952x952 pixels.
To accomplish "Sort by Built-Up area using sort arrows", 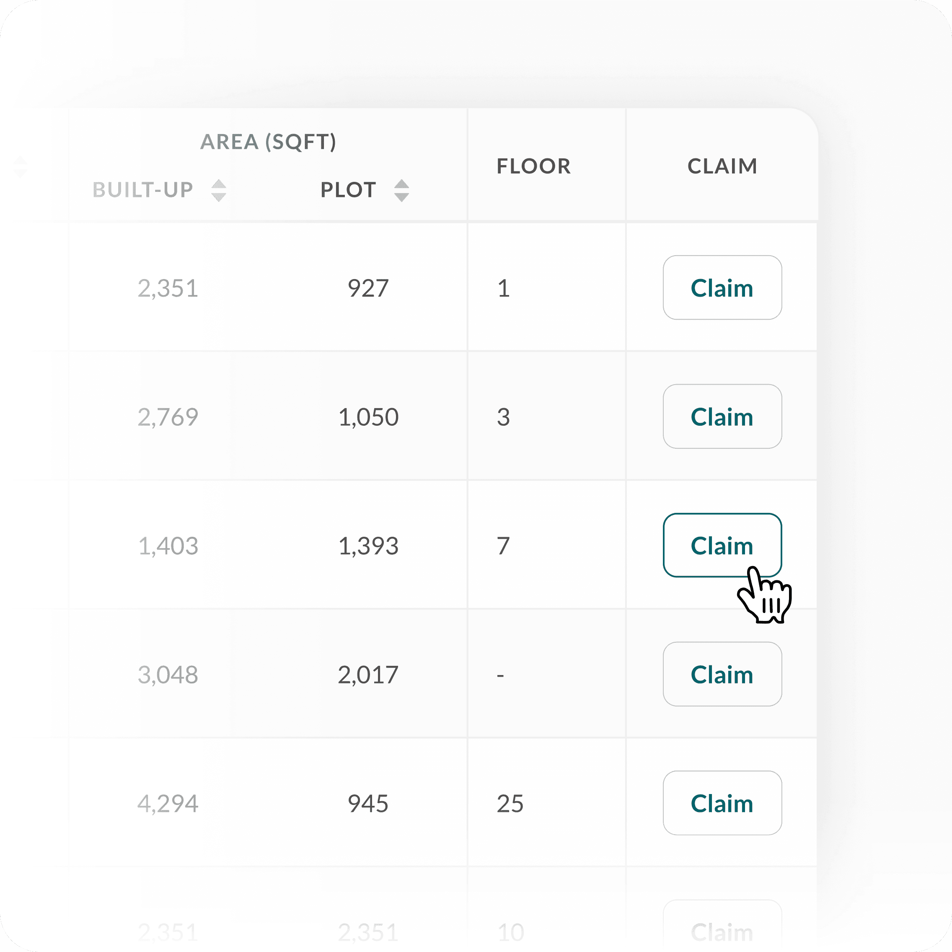I will pos(218,190).
